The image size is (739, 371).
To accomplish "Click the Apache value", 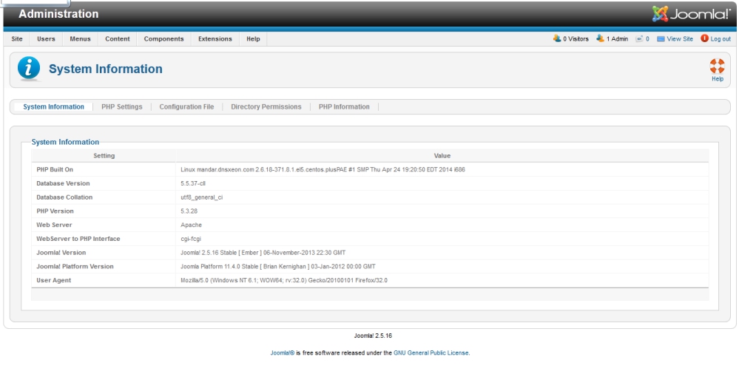I will 192,225.
